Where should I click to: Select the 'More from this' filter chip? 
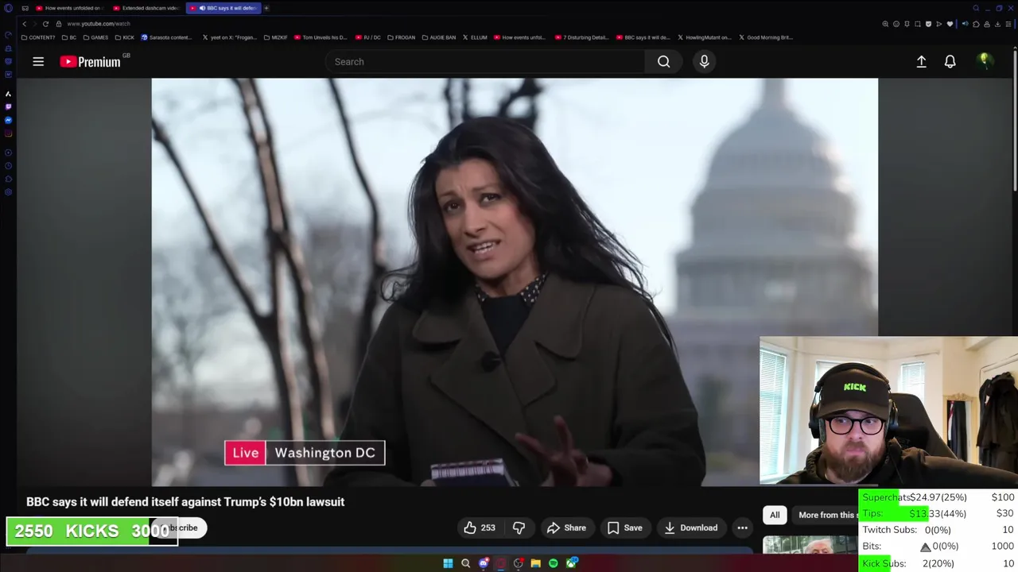(x=826, y=515)
